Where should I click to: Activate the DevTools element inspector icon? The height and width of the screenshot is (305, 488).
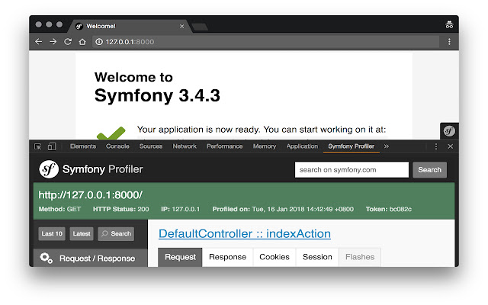pyautogui.click(x=38, y=146)
